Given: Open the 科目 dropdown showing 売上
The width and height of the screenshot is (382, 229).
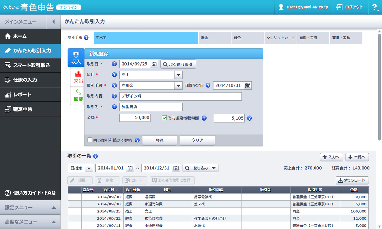Looking at the screenshot, I should [178, 75].
